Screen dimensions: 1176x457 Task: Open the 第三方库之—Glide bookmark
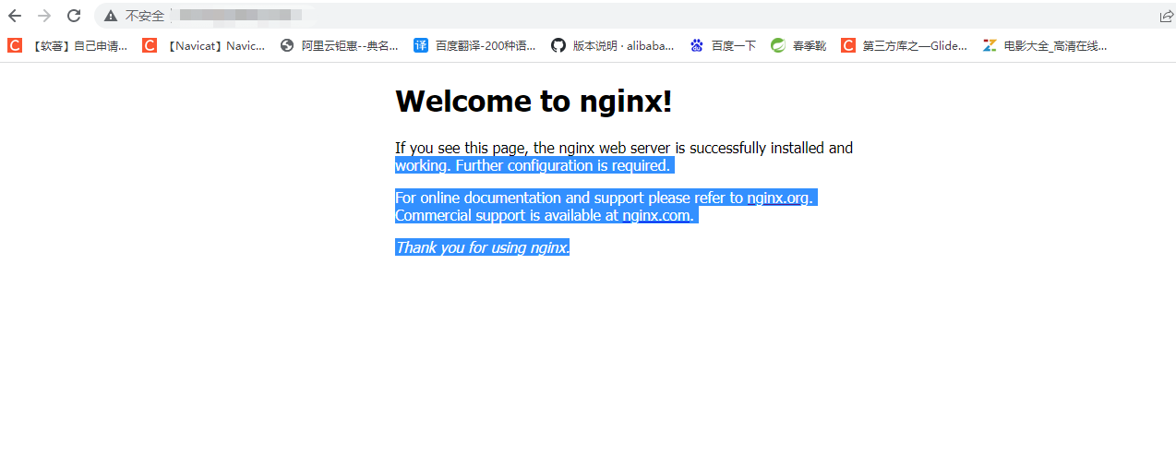(905, 45)
